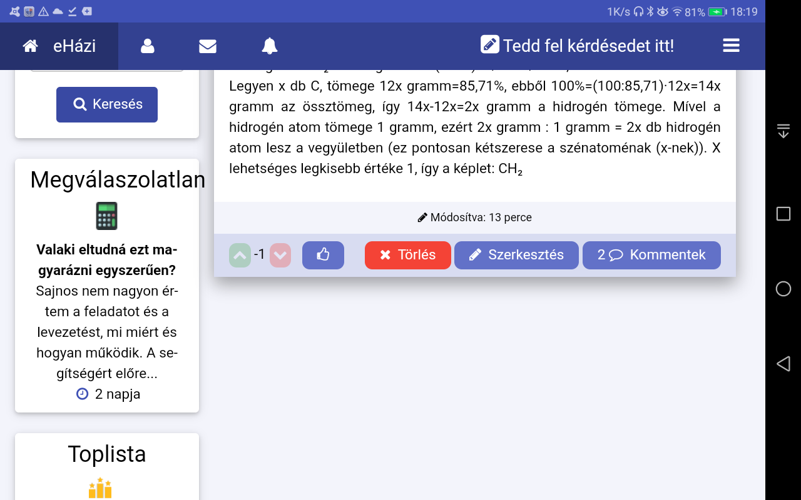Tap the Android back navigation triangle

coord(783,364)
